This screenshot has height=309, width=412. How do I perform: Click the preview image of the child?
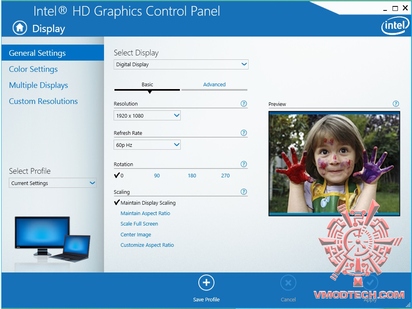coord(334,164)
